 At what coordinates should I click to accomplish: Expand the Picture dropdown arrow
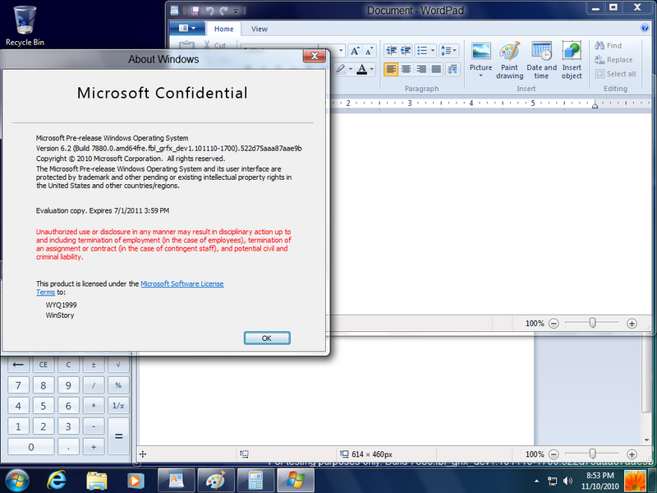[480, 76]
